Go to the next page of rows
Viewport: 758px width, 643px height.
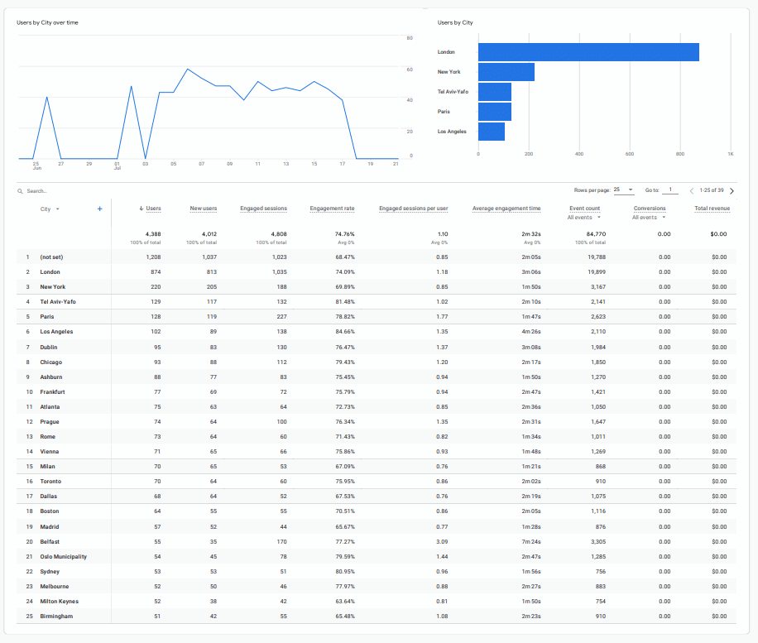coord(732,190)
